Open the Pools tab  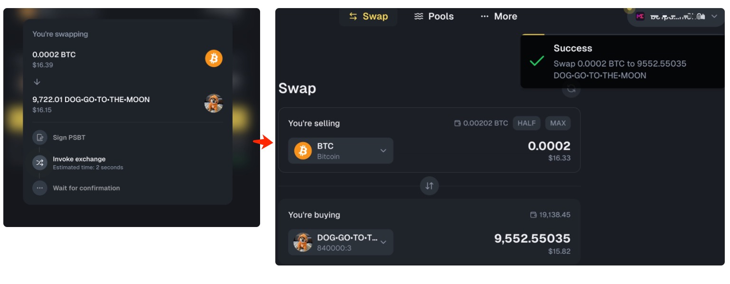coord(434,17)
